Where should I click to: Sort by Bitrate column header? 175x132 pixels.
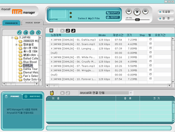tap(102, 35)
